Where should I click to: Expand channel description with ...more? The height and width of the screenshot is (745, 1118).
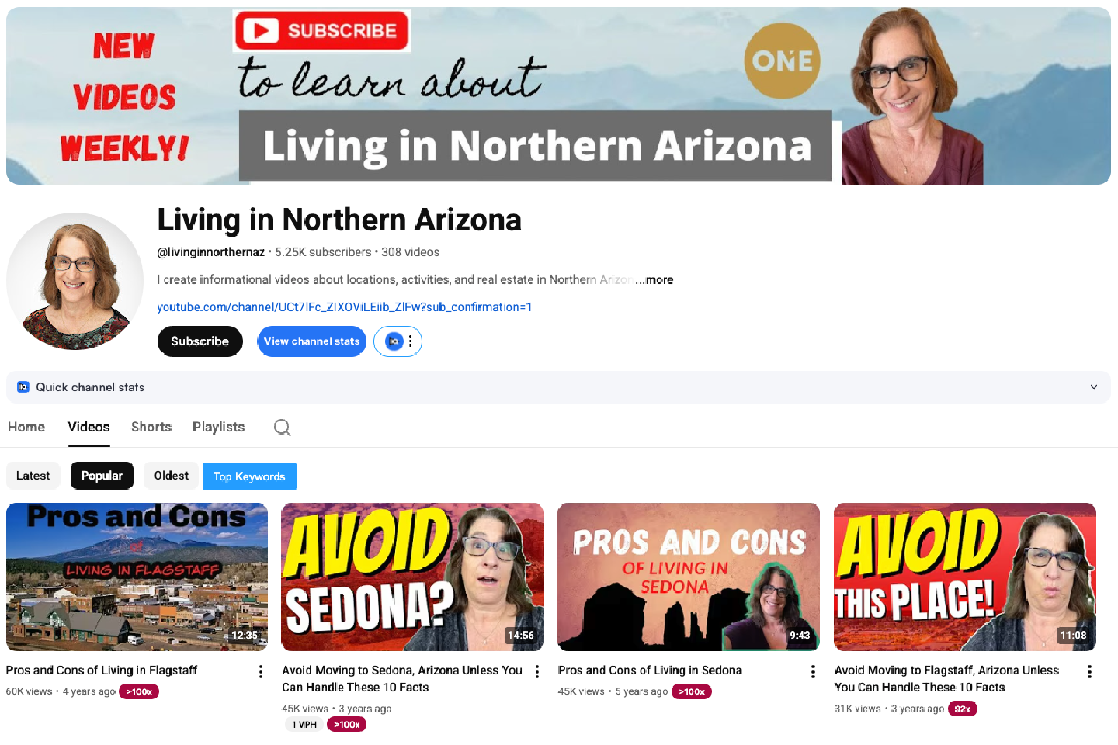click(654, 280)
